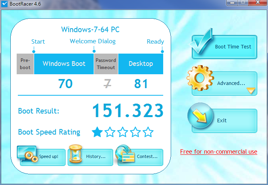Click the second empty rating star
Image resolution: width=268 pixels, height=185 pixels.
pyautogui.click(x=110, y=132)
